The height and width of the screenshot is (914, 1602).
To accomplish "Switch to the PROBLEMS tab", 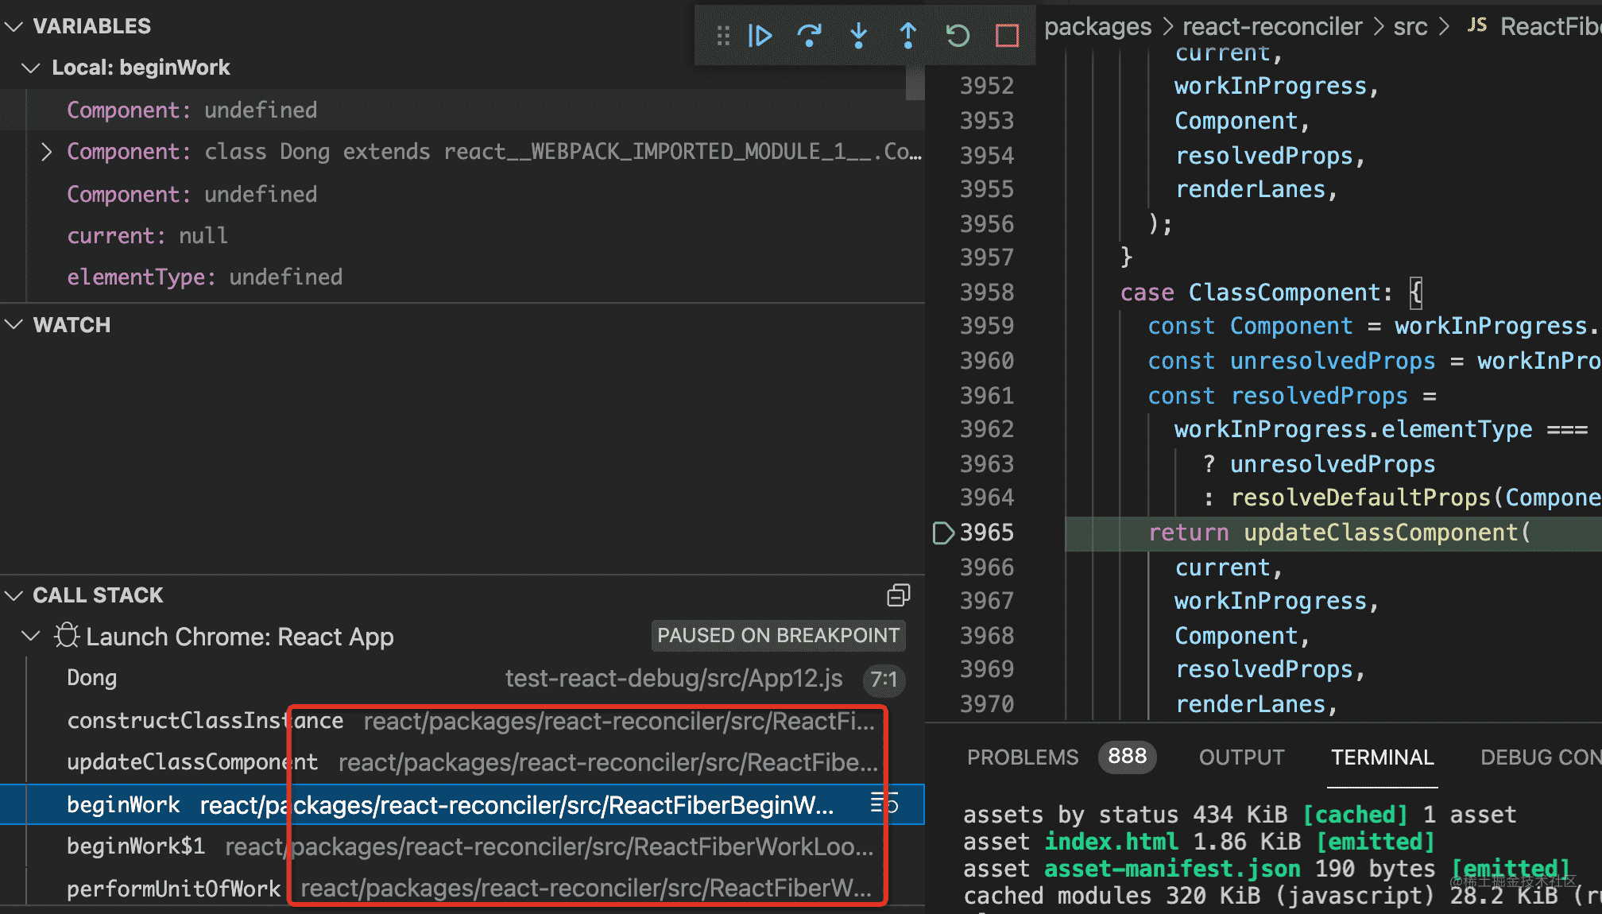I will click(x=1023, y=757).
